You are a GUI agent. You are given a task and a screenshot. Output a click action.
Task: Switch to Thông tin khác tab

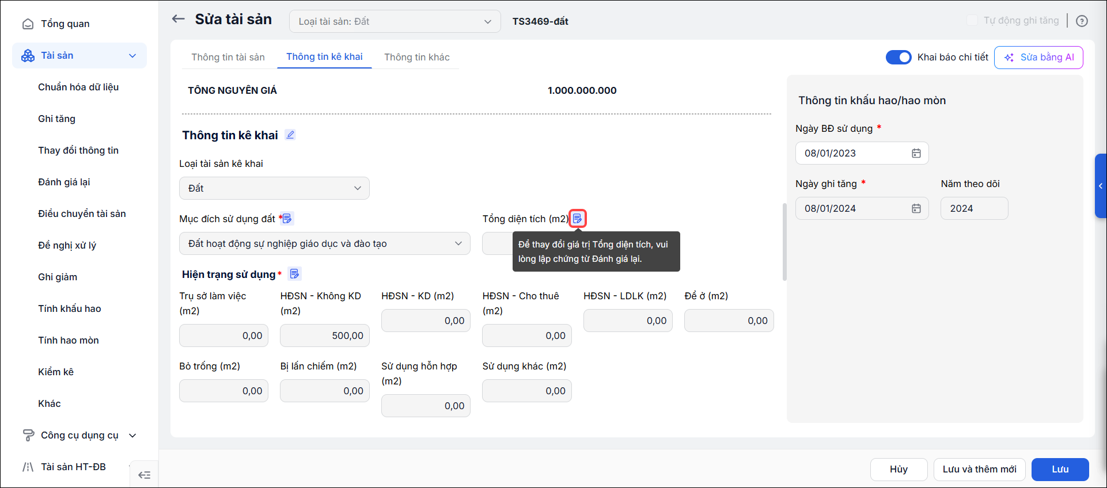[x=417, y=57]
